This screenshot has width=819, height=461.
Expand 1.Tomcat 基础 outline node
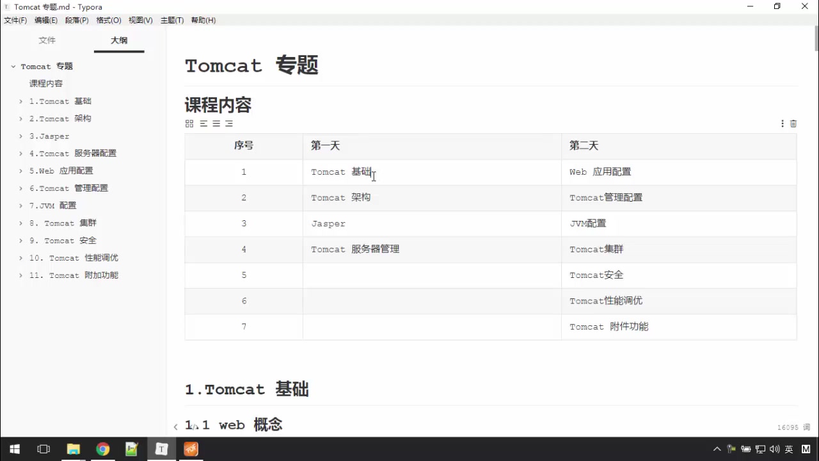pos(21,101)
